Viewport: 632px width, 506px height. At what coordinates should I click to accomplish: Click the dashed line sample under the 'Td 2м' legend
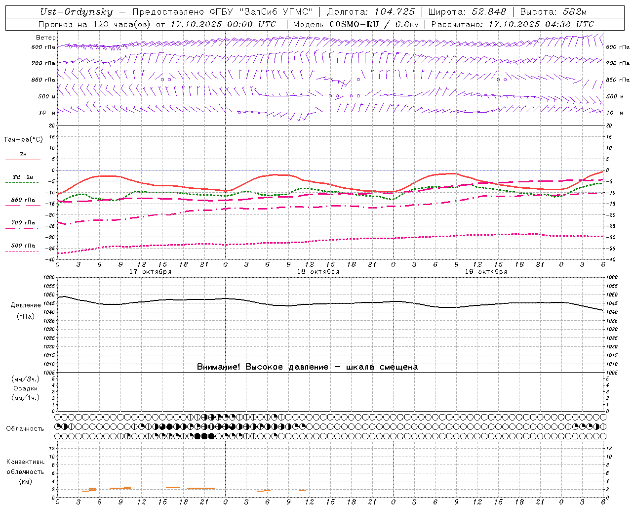point(22,182)
